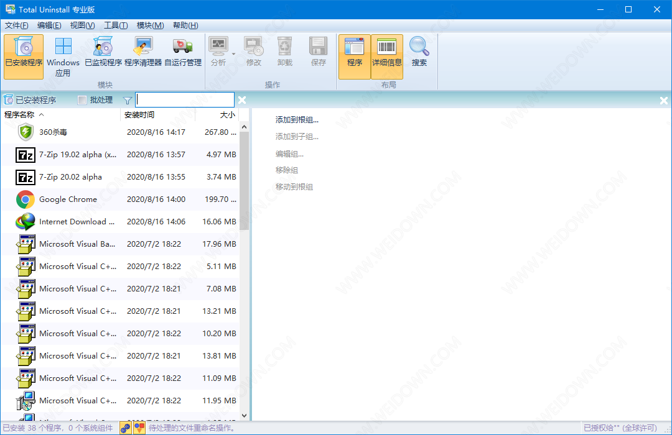Enable the 批处理 checkbox
The width and height of the screenshot is (672, 435).
(x=82, y=100)
